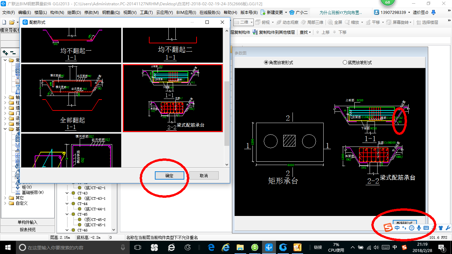The width and height of the screenshot is (452, 254).
Task: Click the 为什么筏板XY方向布置 link
Action: click(x=340, y=13)
